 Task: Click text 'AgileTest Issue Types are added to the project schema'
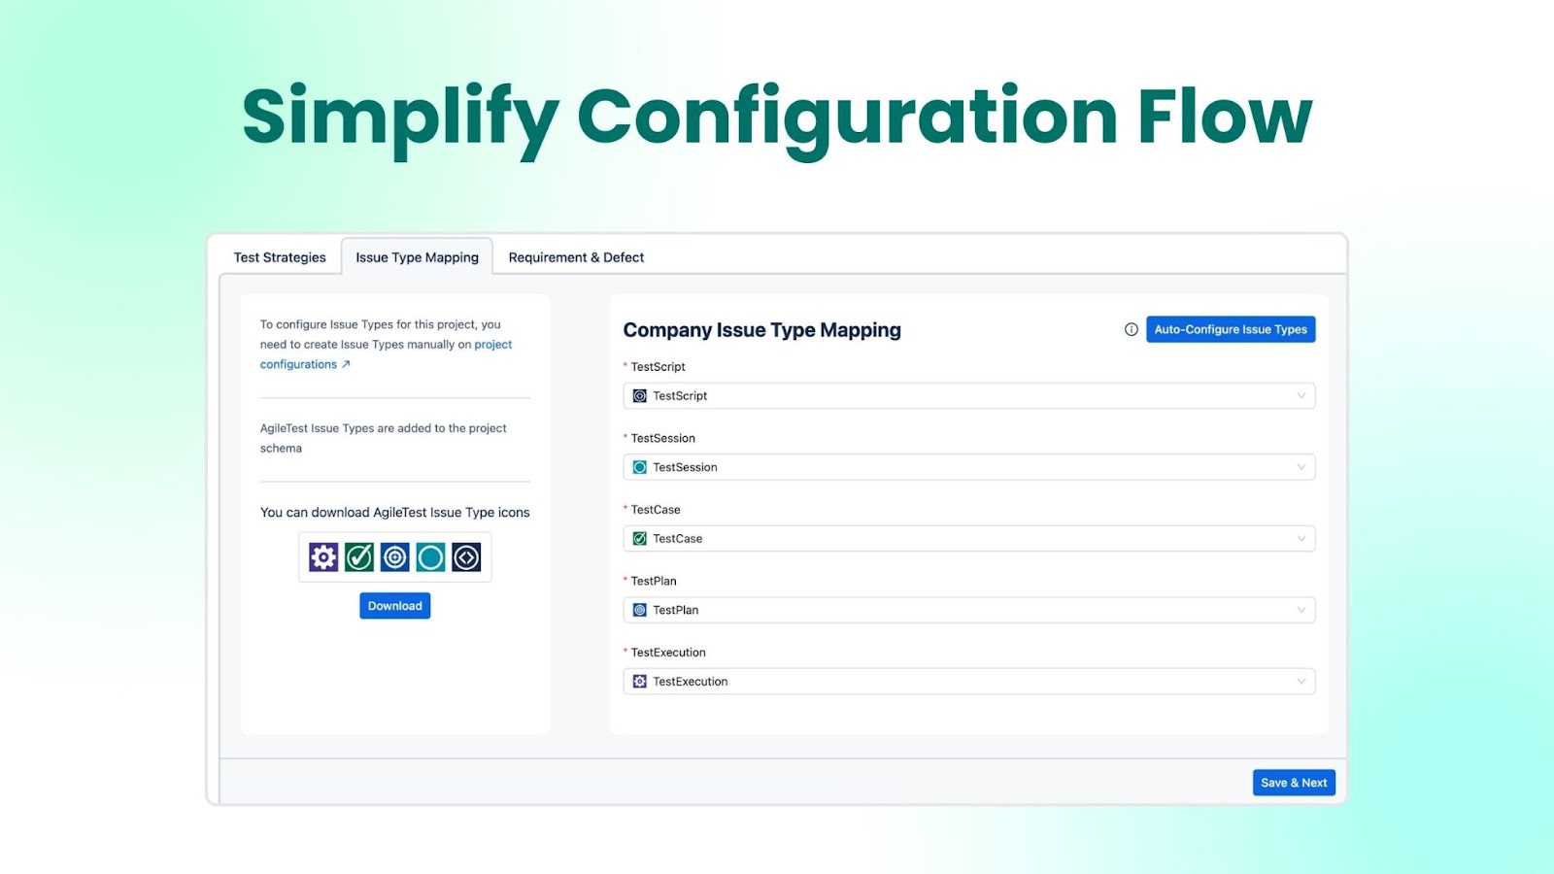pyautogui.click(x=384, y=438)
